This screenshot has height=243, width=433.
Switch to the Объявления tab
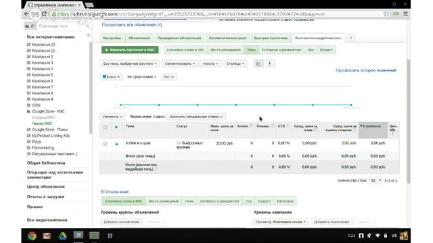pyautogui.click(x=139, y=38)
